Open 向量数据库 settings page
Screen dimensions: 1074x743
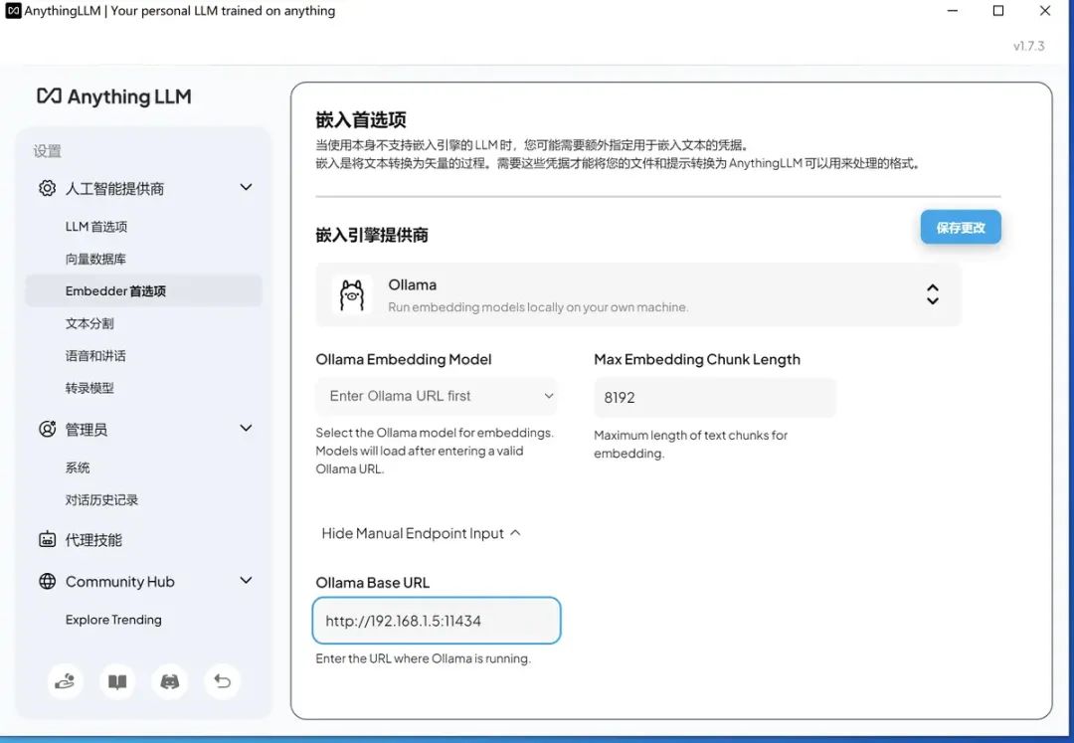95,259
